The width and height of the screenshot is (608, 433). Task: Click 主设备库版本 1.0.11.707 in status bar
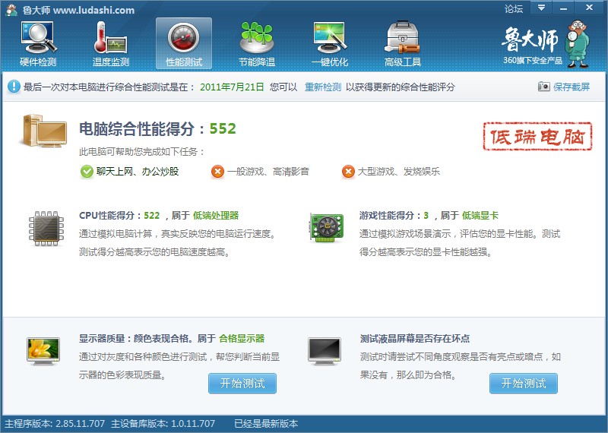[x=163, y=423]
